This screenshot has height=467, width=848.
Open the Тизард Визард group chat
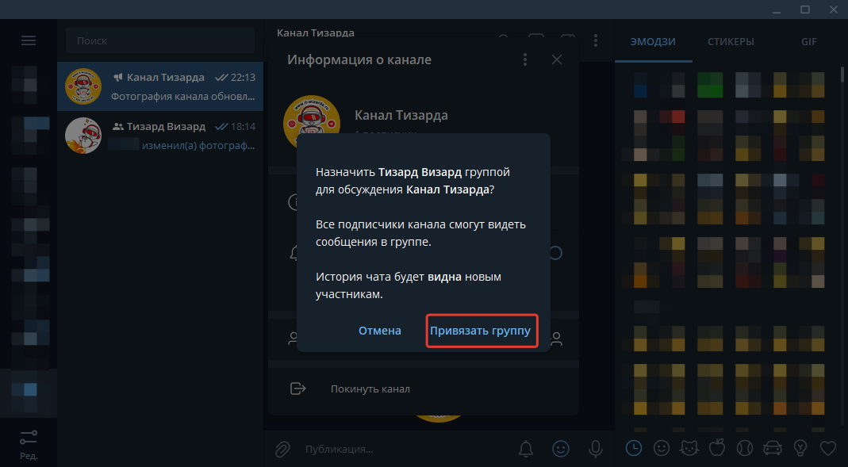[160, 136]
